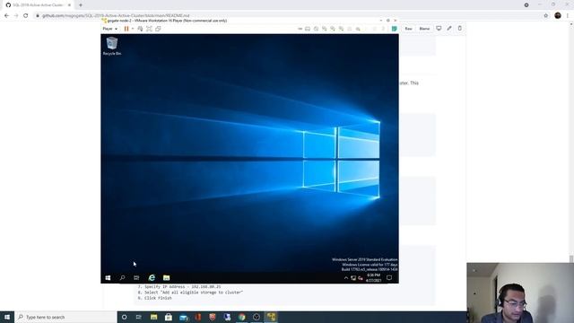Click the VM taskbar clock
Image resolution: width=574 pixels, height=323 pixels.
coord(373,277)
